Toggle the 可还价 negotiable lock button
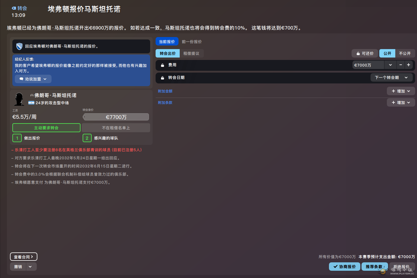Screen dimensions: 417x278 (365, 53)
